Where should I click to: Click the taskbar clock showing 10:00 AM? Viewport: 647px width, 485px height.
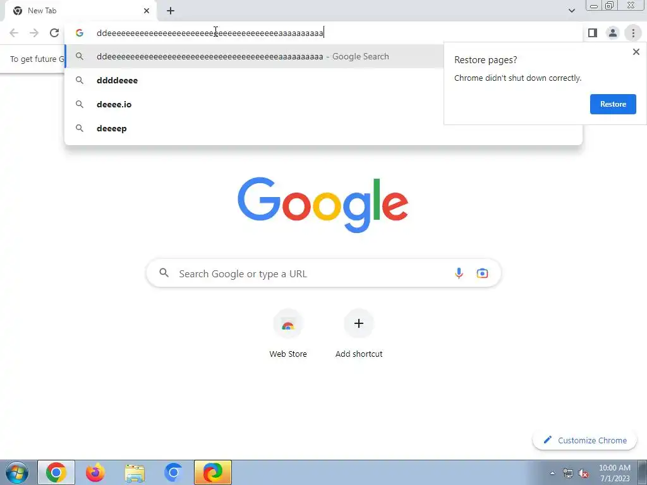614,473
